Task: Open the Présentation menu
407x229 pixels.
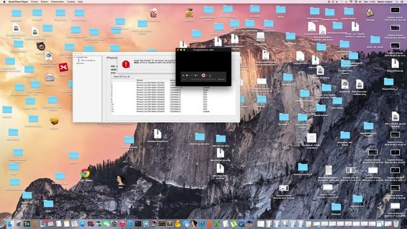Action: [x=57, y=1]
